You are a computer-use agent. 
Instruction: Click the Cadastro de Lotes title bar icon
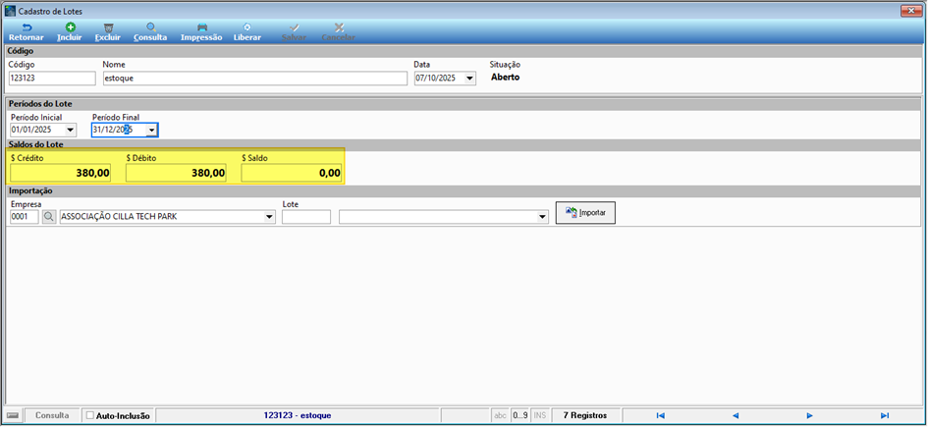coord(11,11)
